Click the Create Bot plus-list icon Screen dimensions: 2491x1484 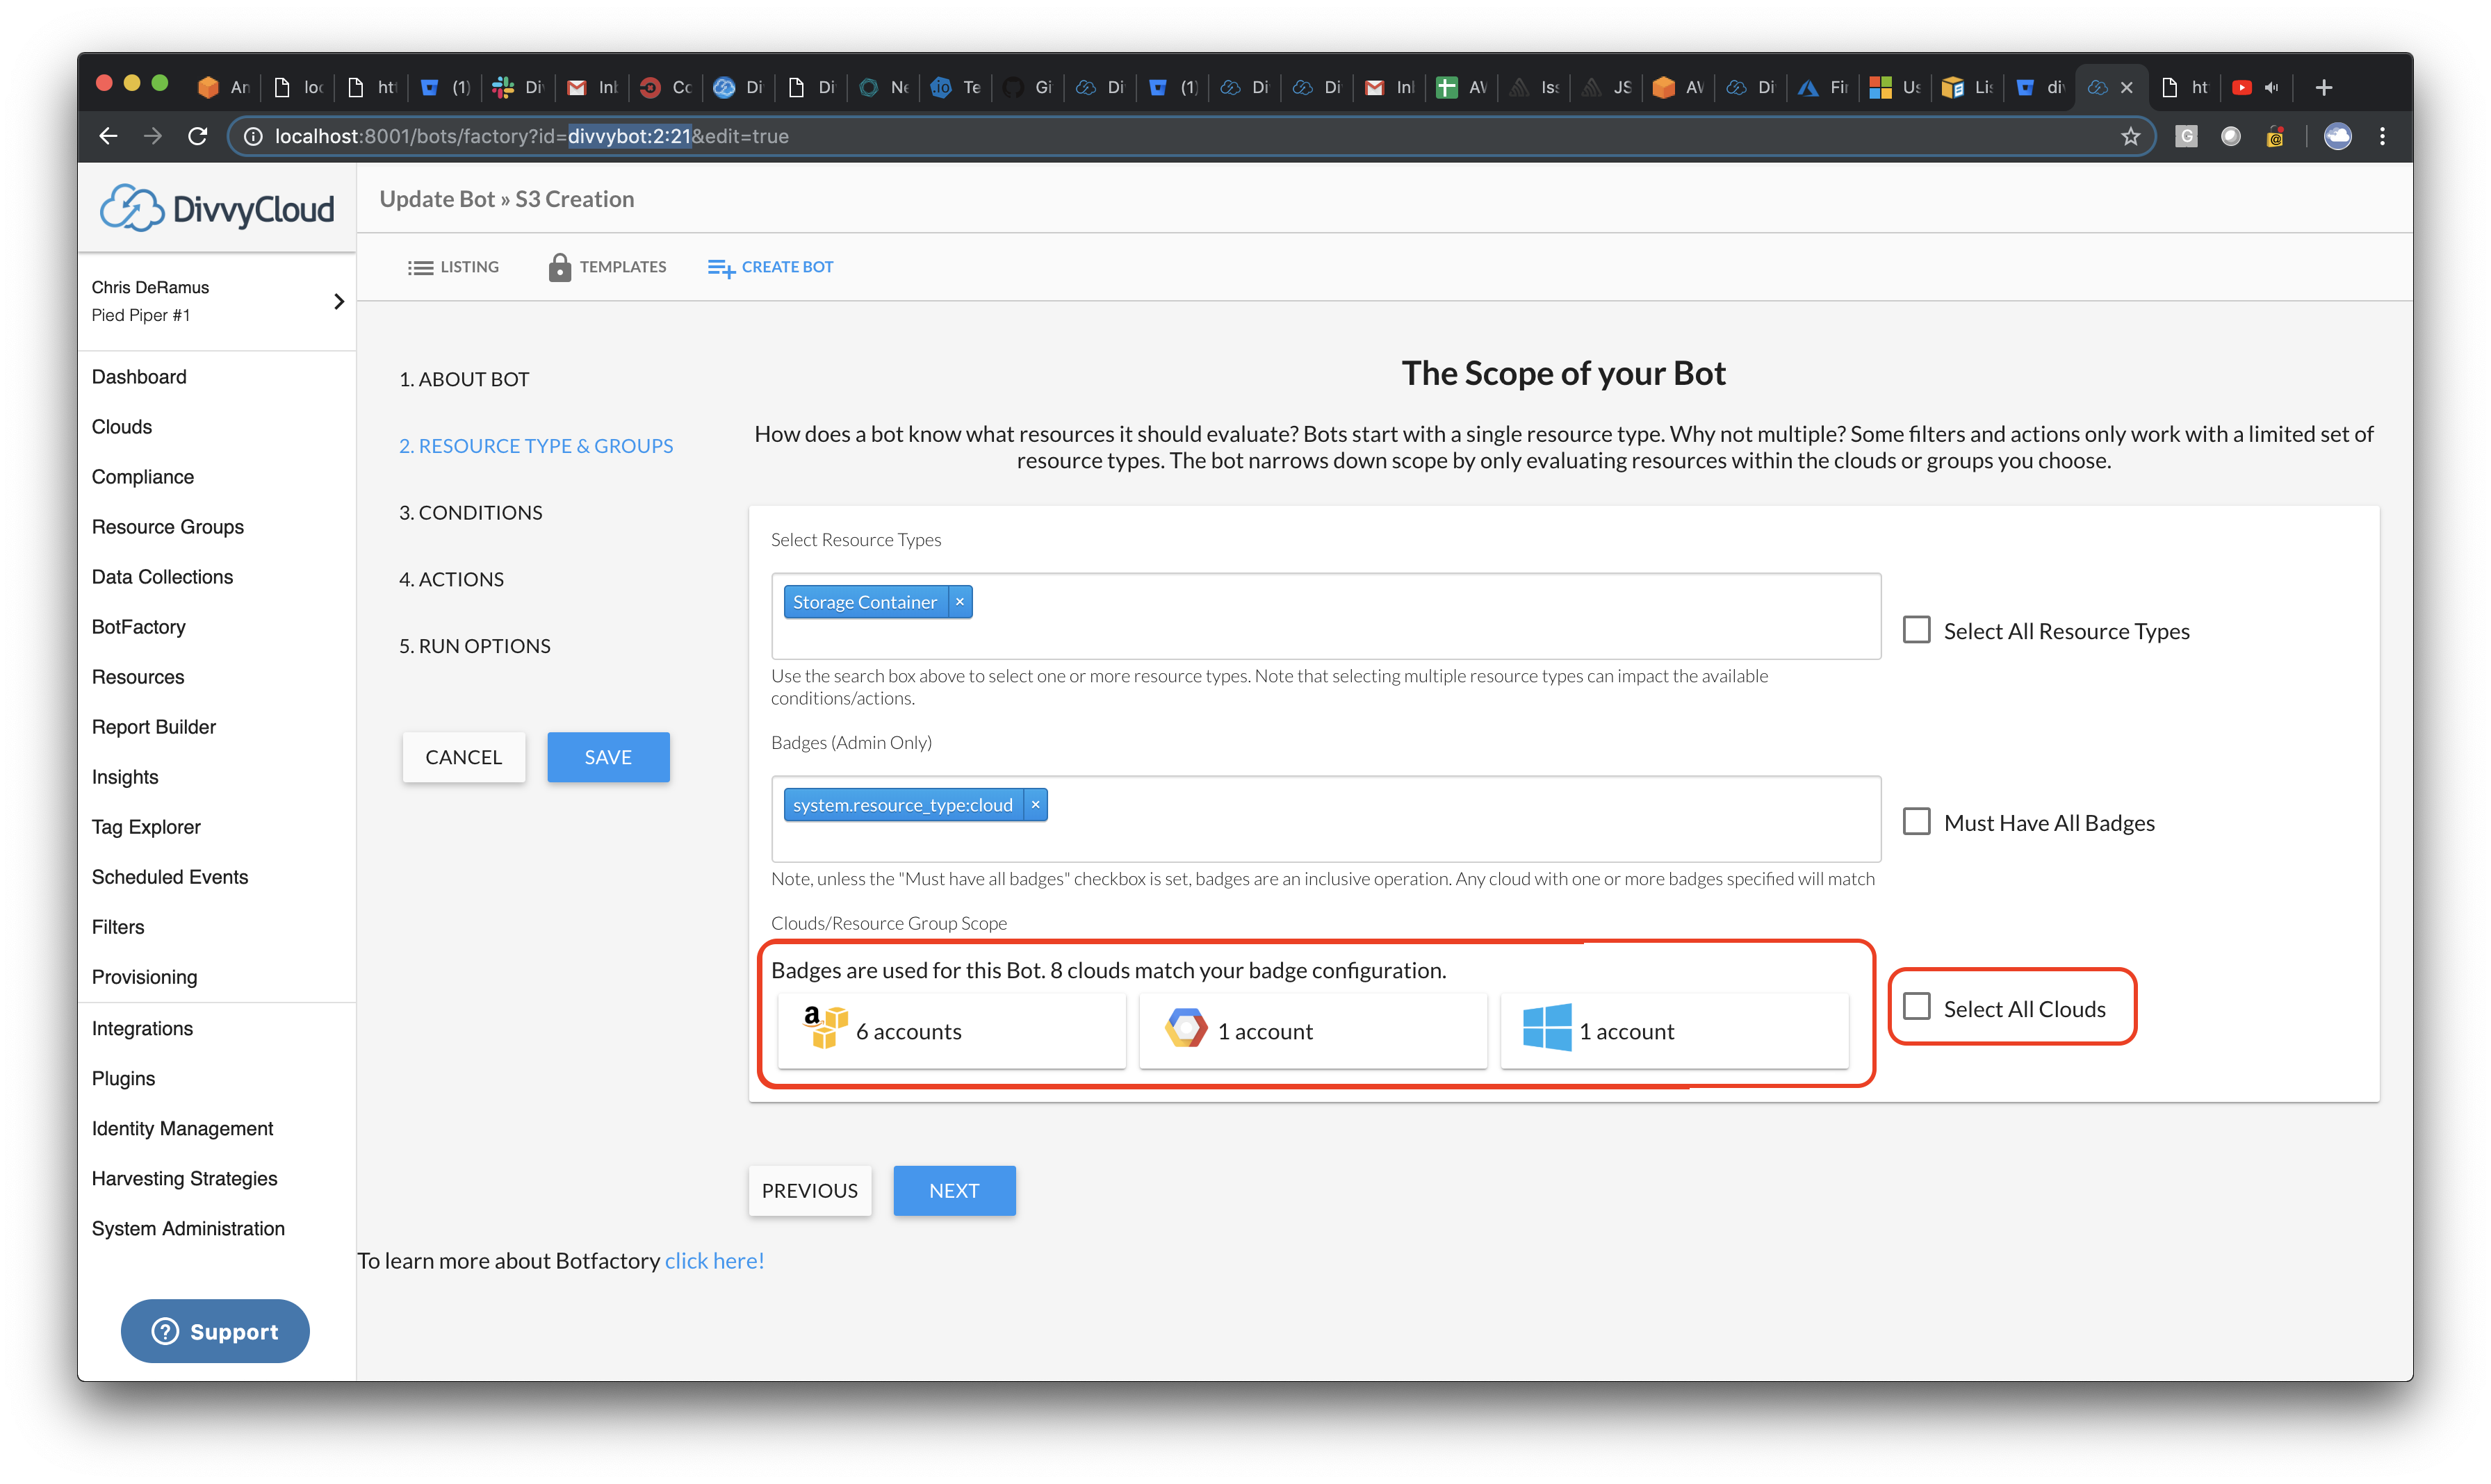coord(720,267)
